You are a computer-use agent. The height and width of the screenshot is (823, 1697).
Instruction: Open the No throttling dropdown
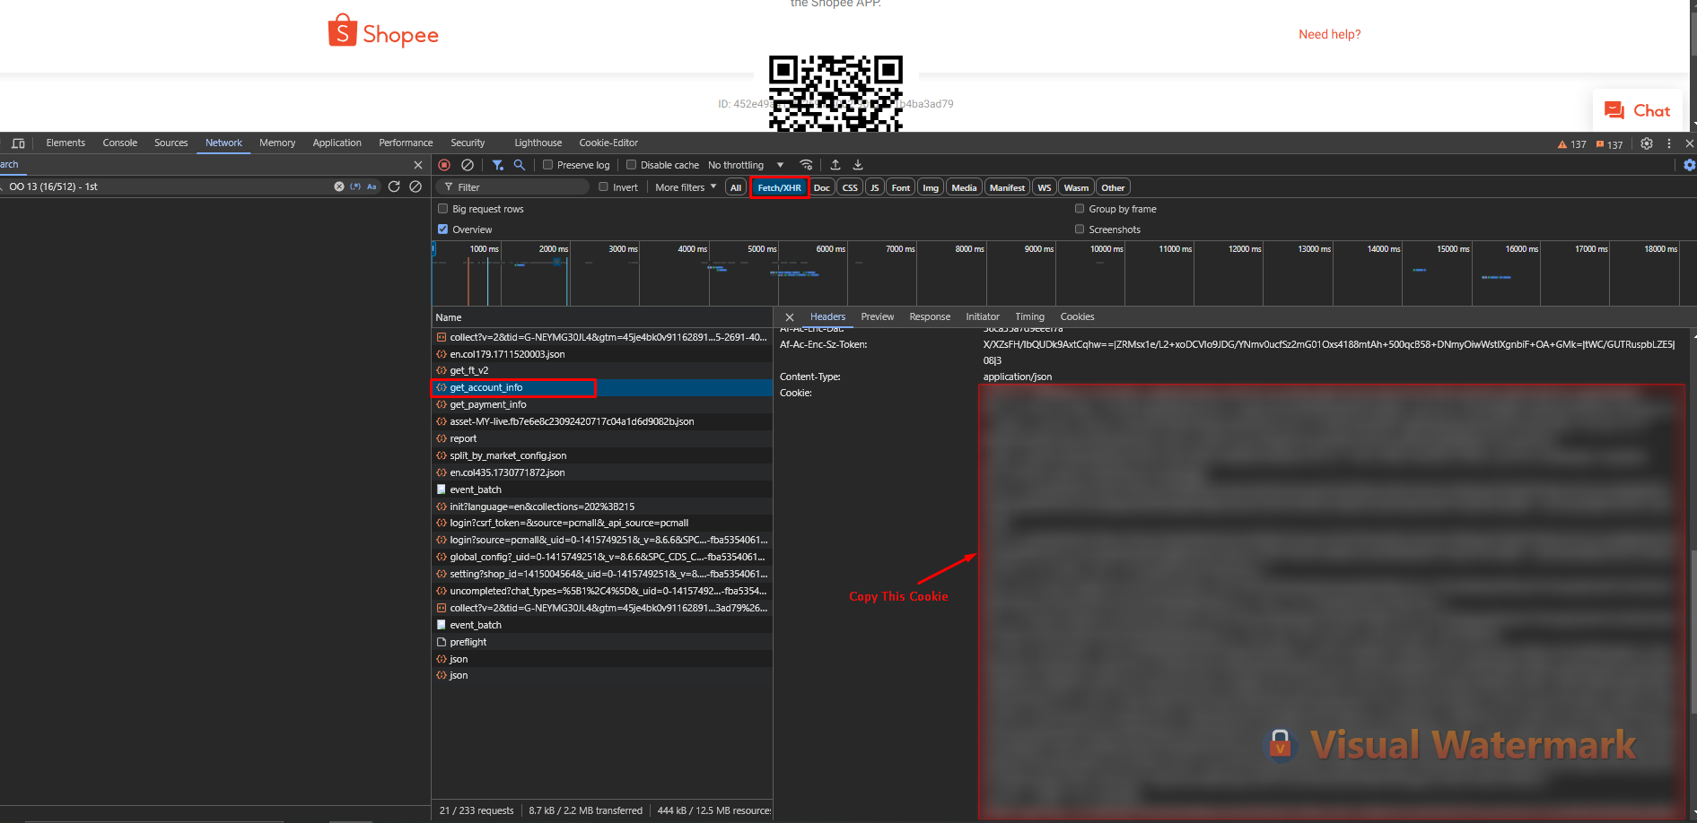click(745, 165)
